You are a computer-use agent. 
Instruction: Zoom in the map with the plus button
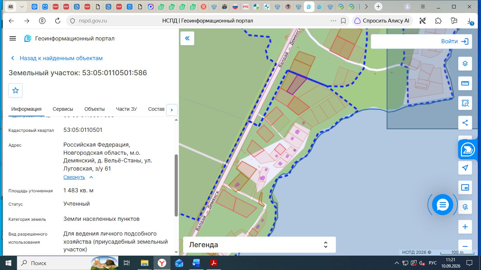465,227
